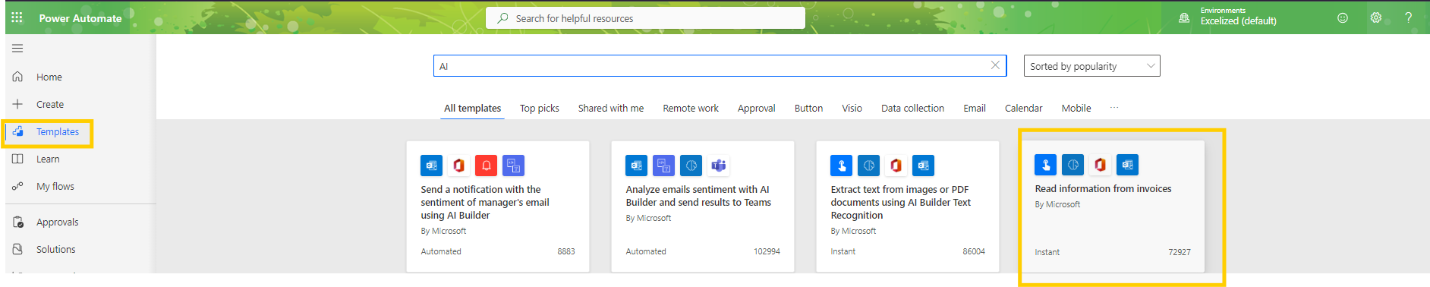Click Instant label on invoices card
Screen dimensions: 1430x287
pos(1047,252)
